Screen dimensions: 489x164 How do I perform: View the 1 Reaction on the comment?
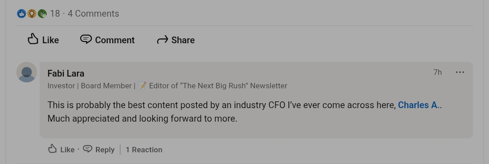tap(144, 150)
